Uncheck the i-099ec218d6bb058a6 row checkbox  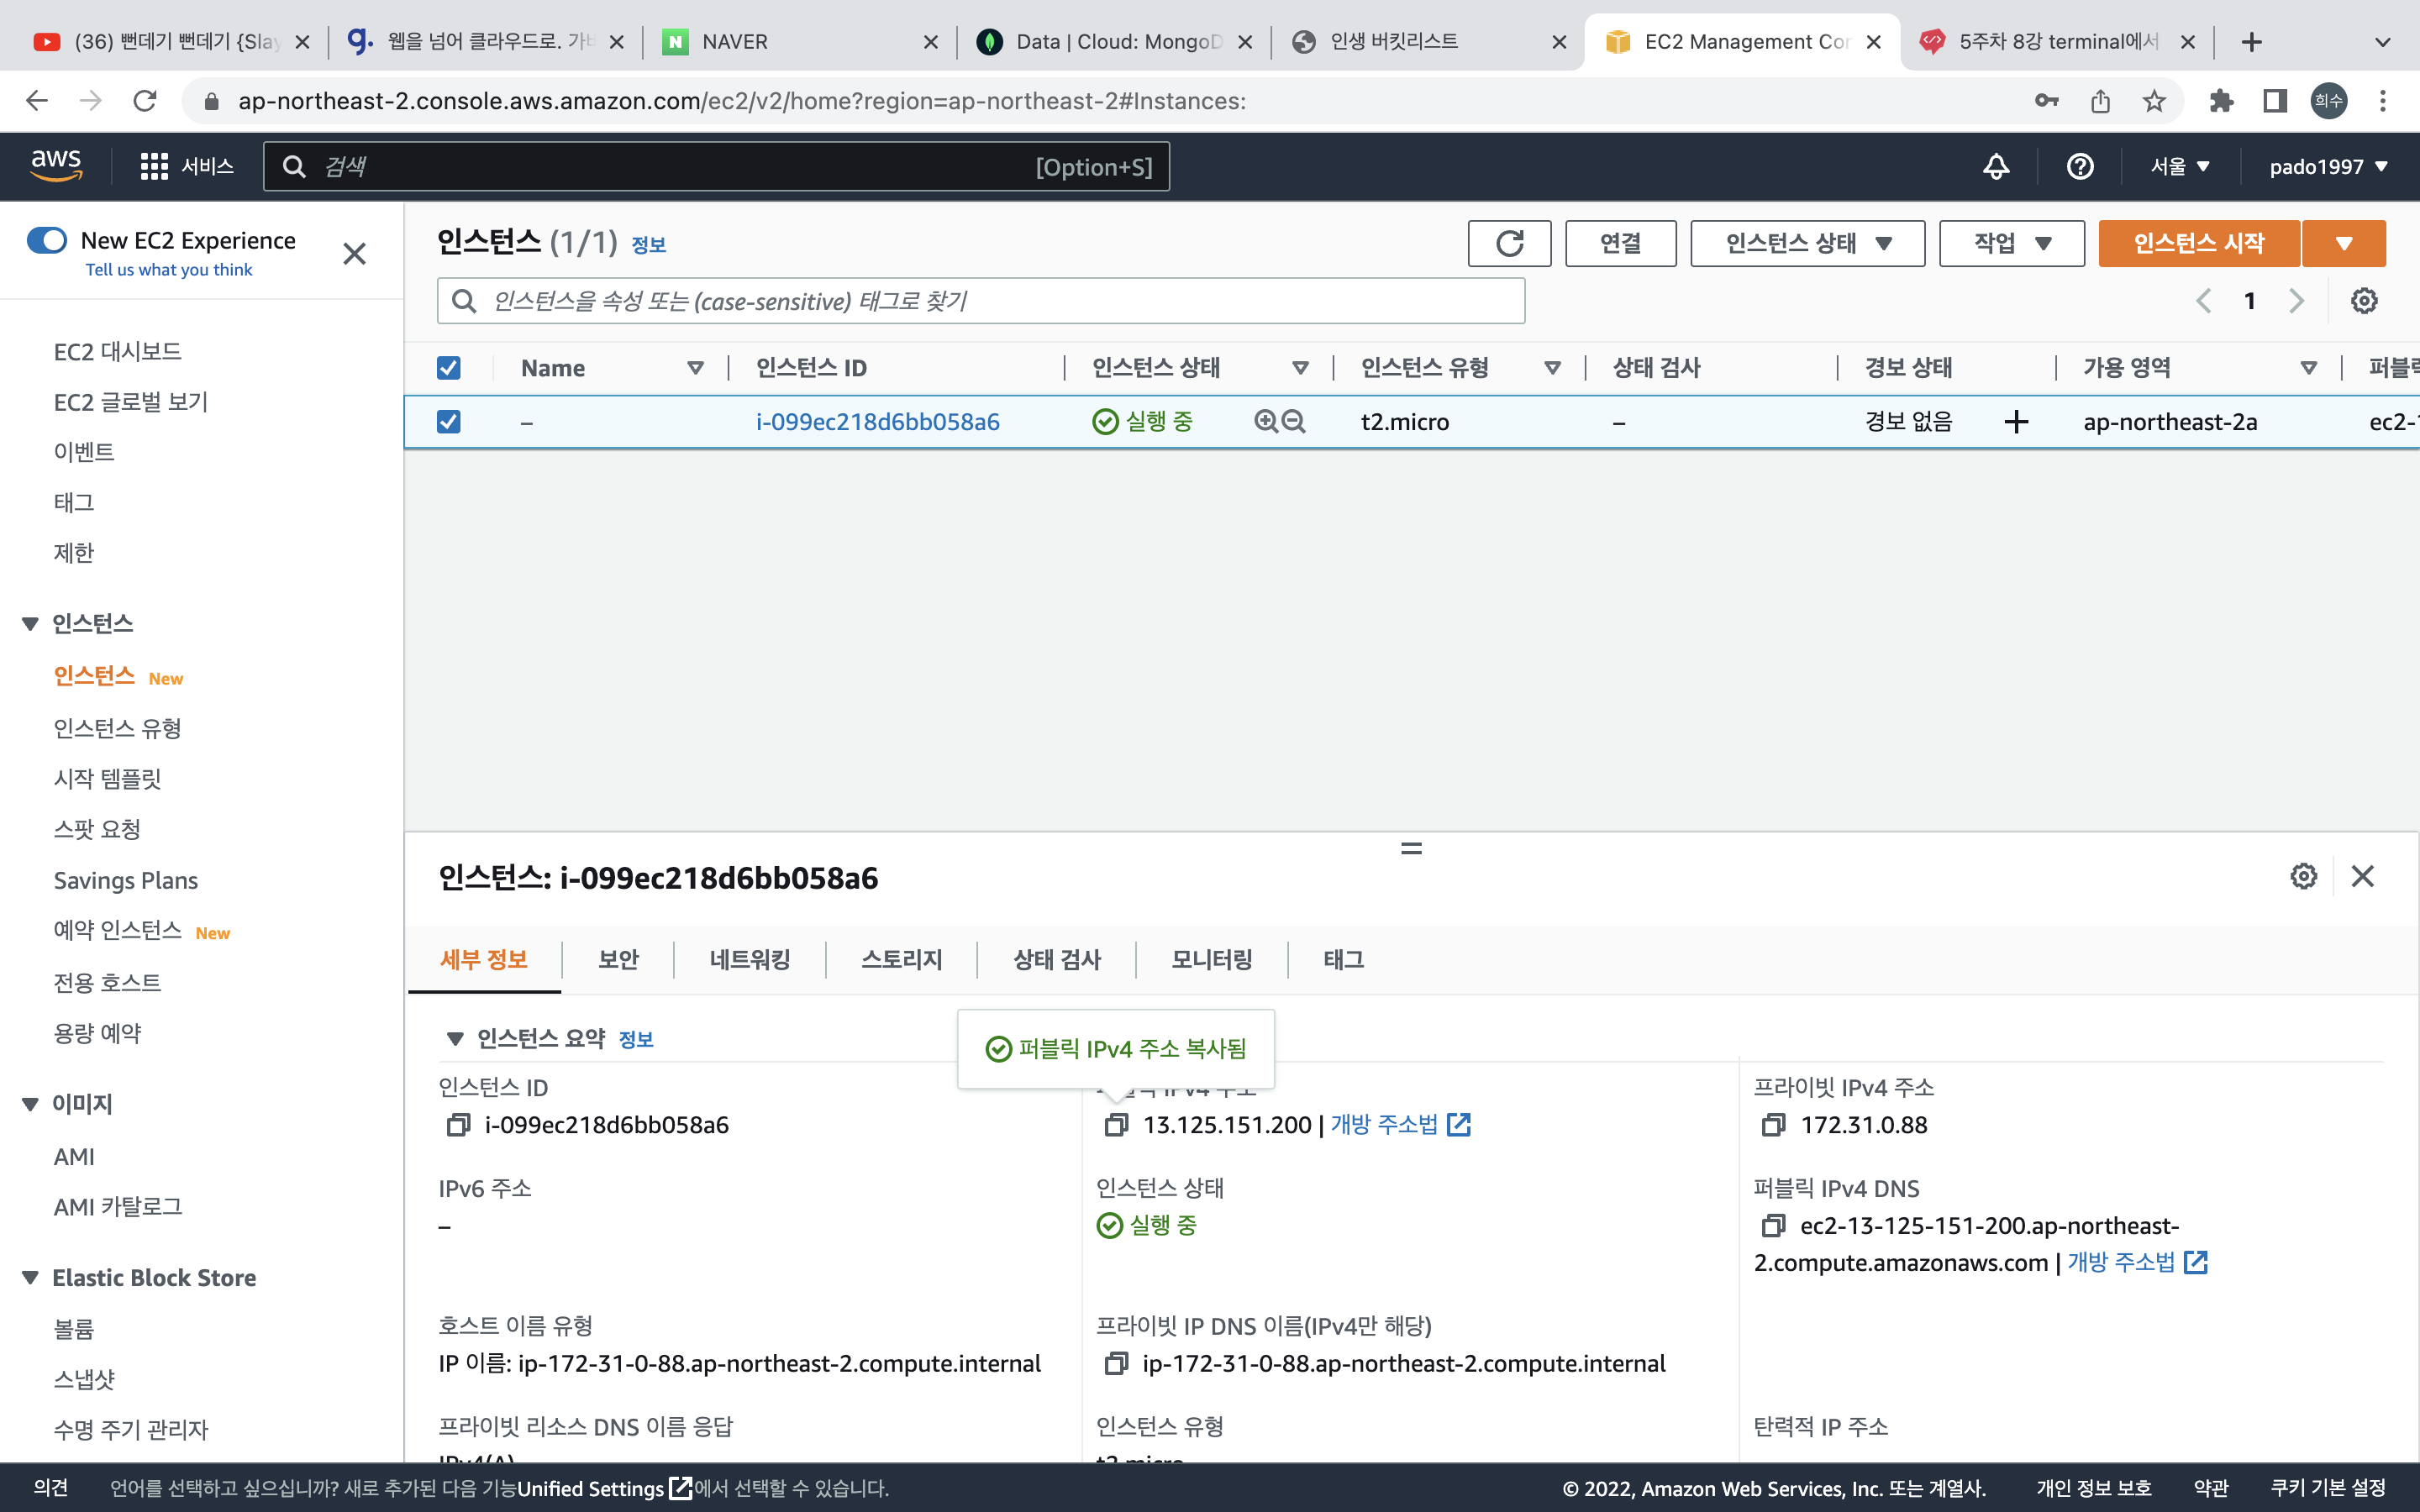point(449,422)
